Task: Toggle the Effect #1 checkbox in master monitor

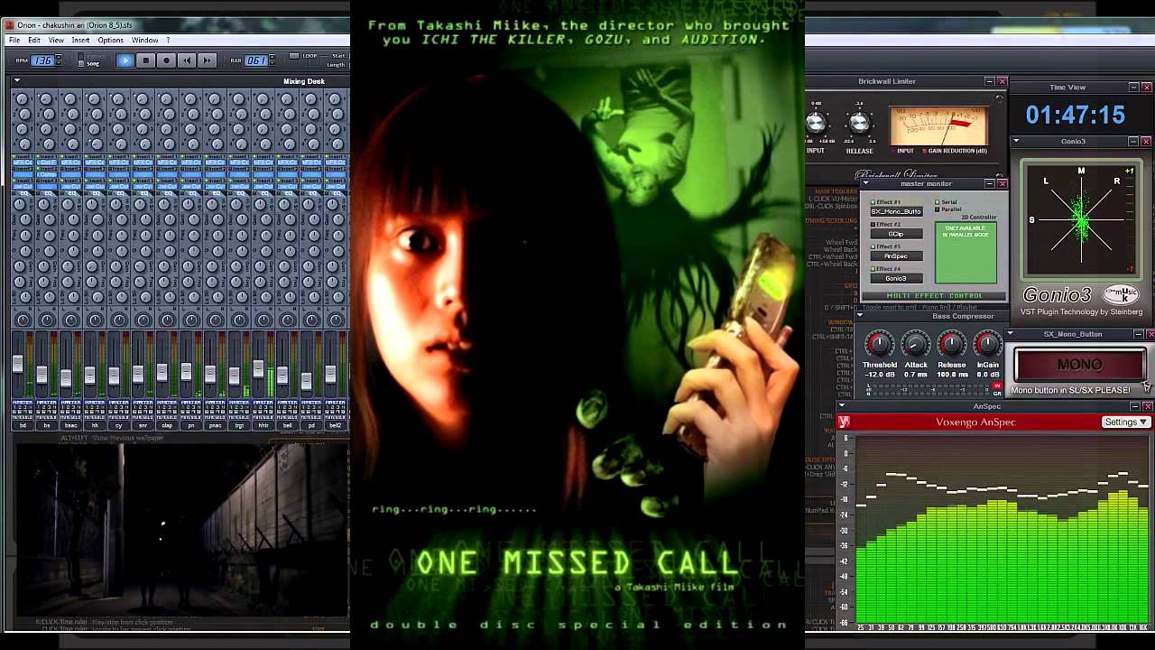Action: coord(873,202)
